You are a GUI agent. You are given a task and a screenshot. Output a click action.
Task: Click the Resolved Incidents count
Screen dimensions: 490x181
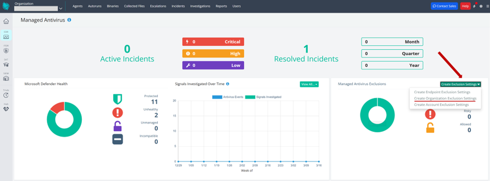[306, 49]
